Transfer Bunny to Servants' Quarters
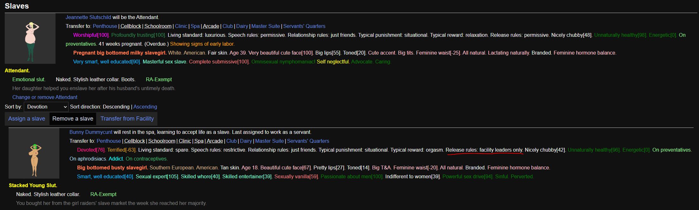Screen dimensions: 699x210 (308, 141)
